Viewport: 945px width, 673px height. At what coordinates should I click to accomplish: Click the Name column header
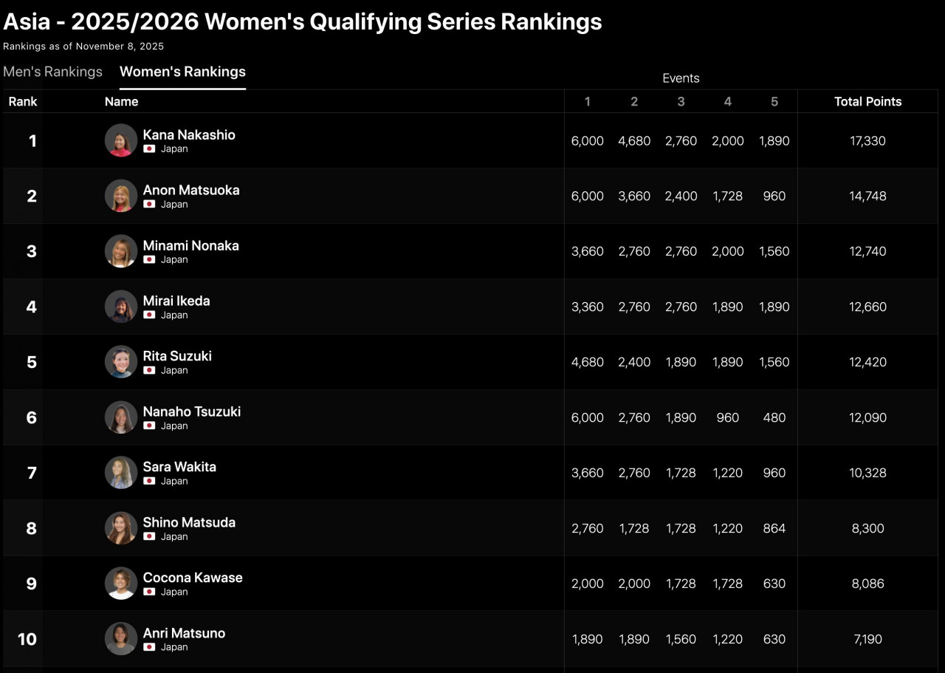click(x=121, y=101)
